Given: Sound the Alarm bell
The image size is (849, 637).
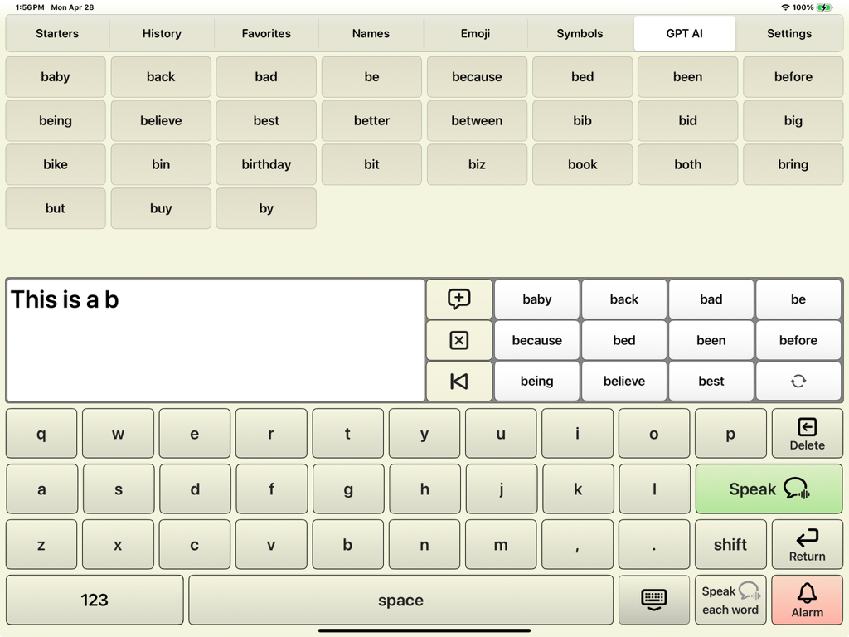Looking at the screenshot, I should (807, 599).
